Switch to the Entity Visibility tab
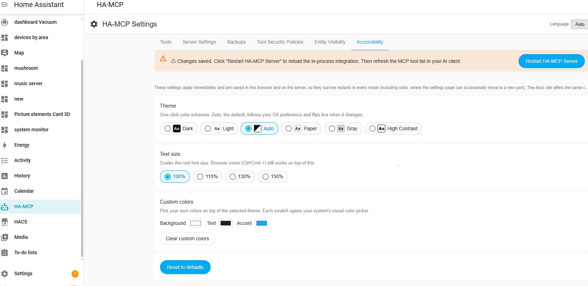 (x=330, y=42)
